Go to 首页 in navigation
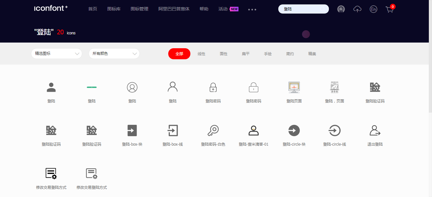Image resolution: width=432 pixels, height=197 pixels. click(x=93, y=9)
